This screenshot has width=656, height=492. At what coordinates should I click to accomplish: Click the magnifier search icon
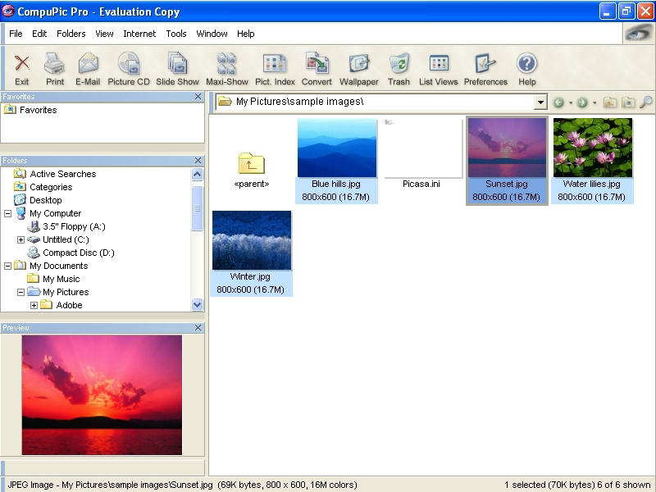pyautogui.click(x=645, y=102)
